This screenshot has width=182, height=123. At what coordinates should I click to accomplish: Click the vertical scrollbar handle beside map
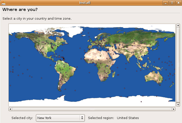(178, 64)
